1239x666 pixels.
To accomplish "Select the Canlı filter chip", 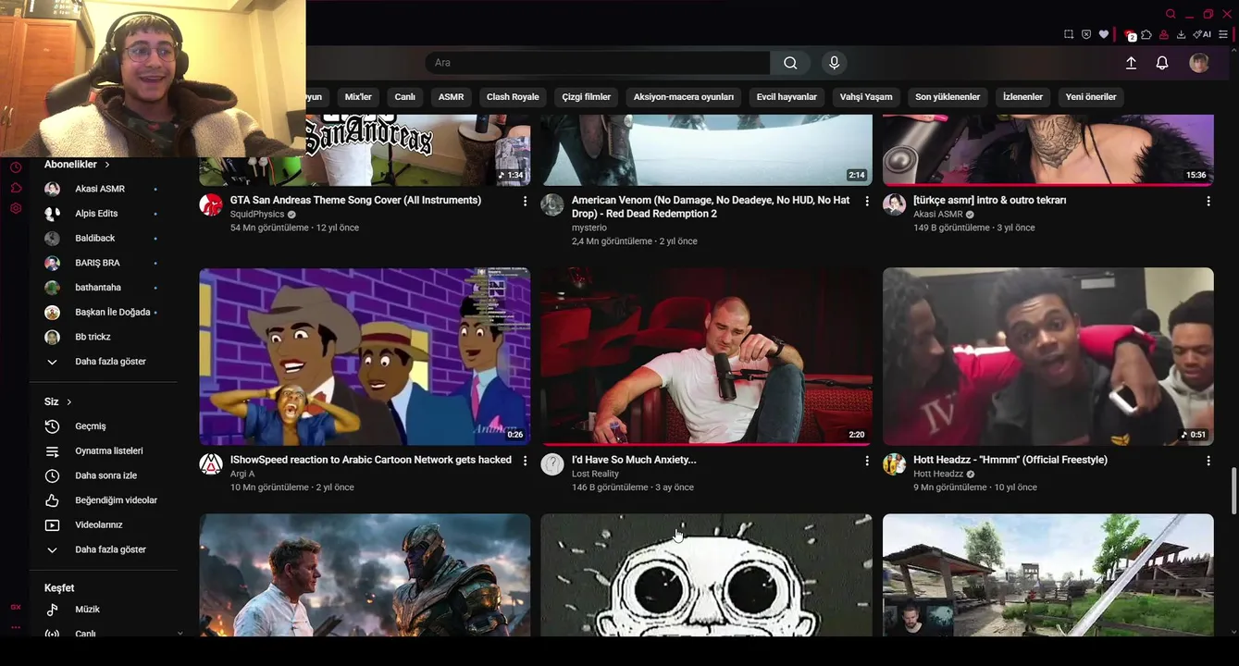I will click(405, 97).
